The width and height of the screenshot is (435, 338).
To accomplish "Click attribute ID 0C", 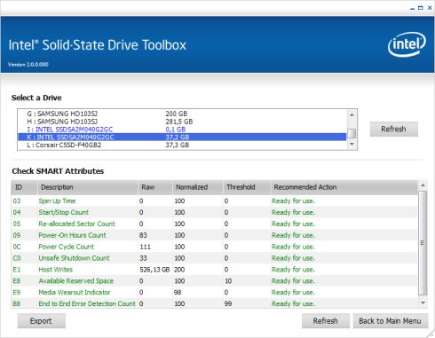I will 17,247.
